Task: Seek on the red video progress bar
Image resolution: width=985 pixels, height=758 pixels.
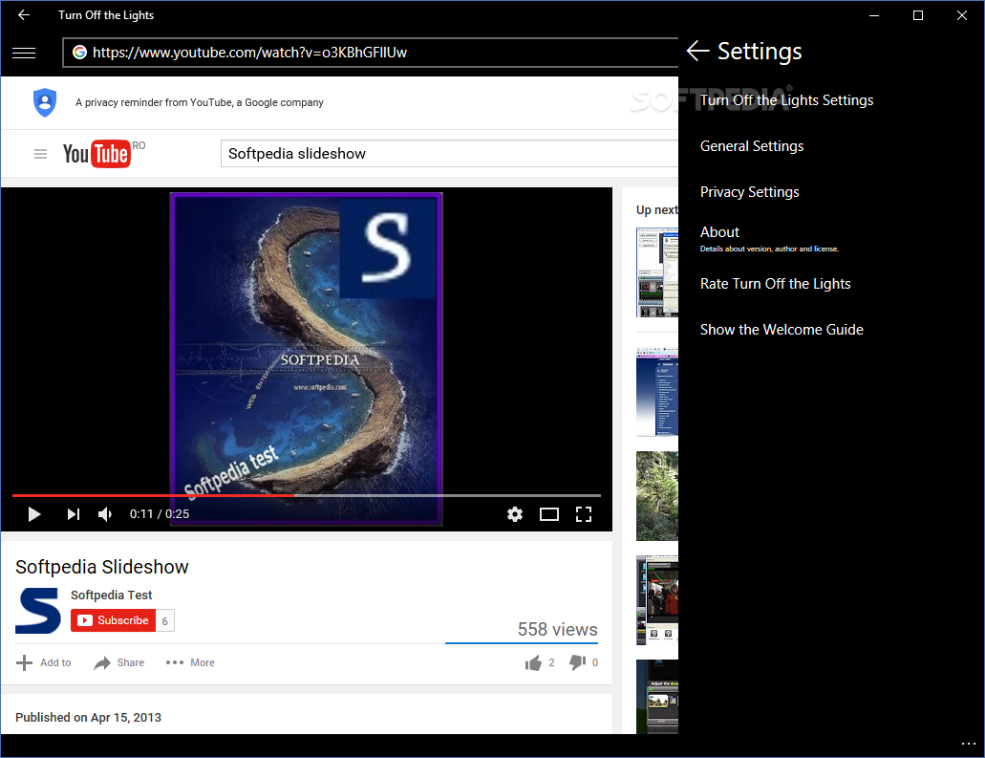Action: (306, 496)
